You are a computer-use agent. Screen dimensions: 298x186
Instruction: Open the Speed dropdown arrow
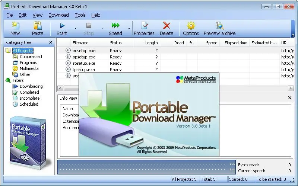(x=129, y=29)
